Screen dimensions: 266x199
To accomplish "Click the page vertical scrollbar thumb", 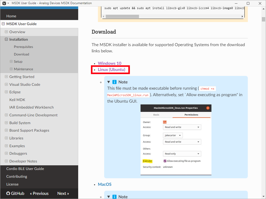I will tap(263, 19).
